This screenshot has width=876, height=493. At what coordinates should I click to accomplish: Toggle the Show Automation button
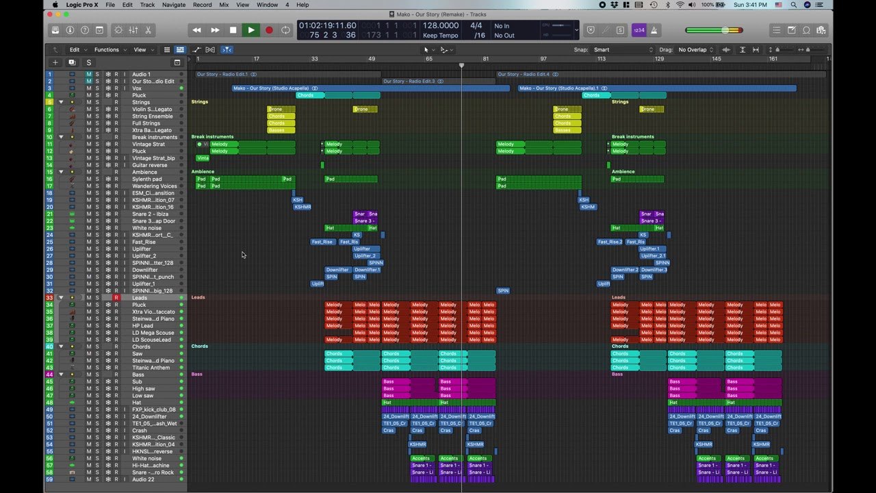tap(196, 50)
